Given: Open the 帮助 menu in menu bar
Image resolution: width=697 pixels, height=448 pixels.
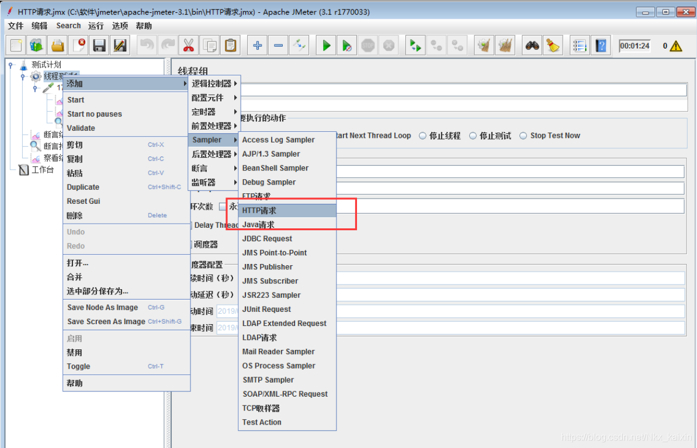Looking at the screenshot, I should tap(144, 26).
